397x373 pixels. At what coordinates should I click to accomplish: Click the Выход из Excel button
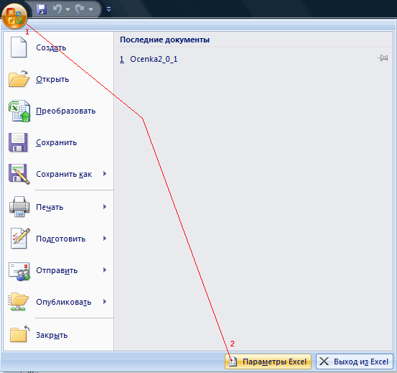354,362
